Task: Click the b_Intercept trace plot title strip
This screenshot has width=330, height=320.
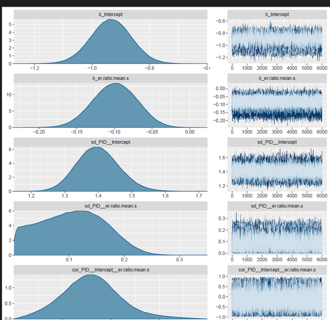Action: pos(277,14)
